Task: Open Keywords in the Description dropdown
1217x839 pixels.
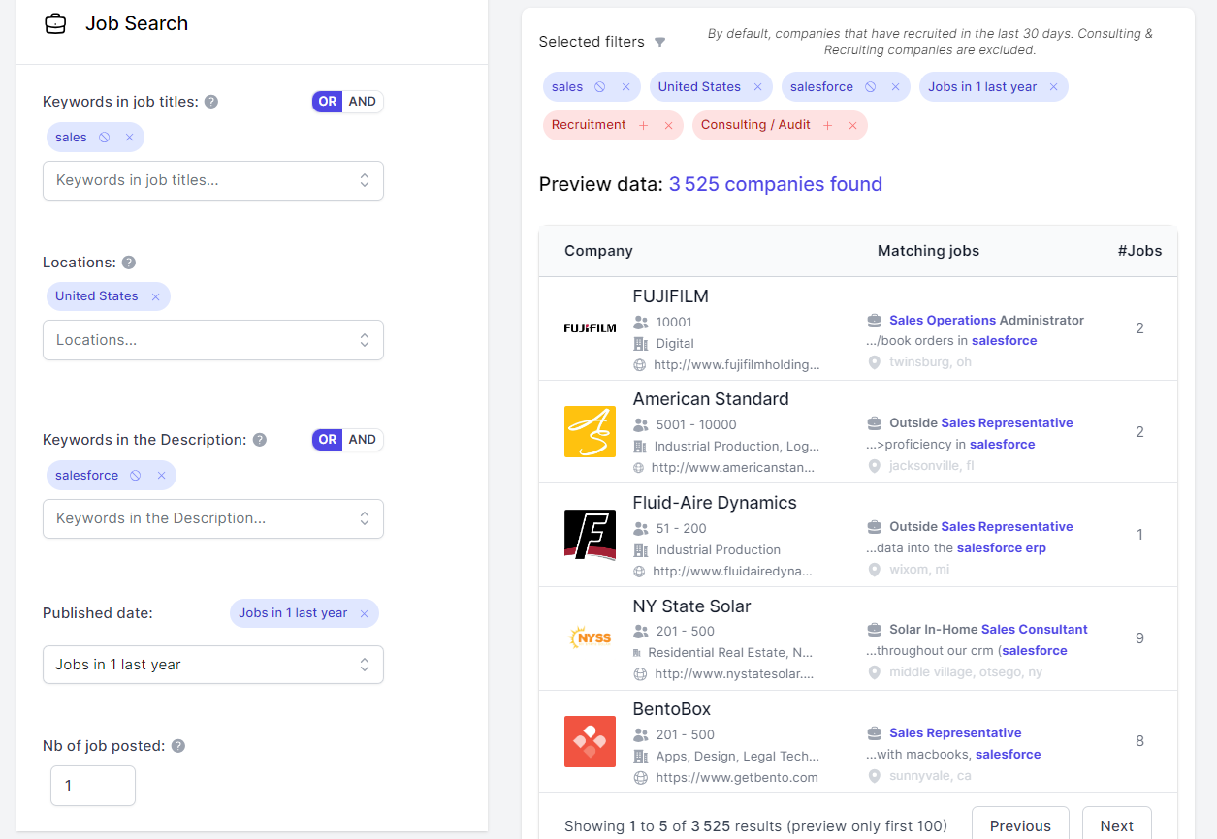Action: [213, 518]
